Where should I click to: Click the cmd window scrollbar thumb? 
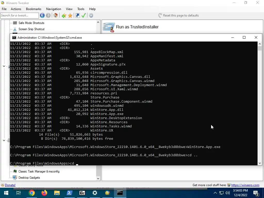[260, 48]
